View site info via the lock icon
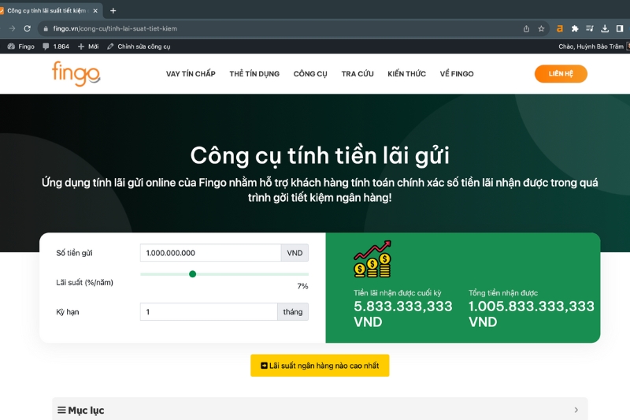The height and width of the screenshot is (420, 630). (46, 28)
